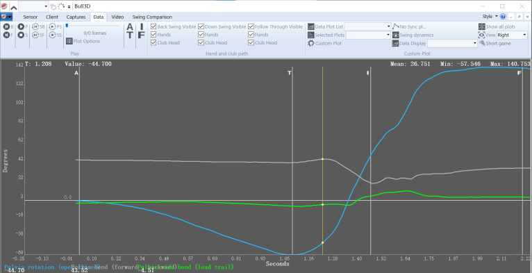Click the Short game label
The width and height of the screenshot is (532, 273).
click(x=498, y=43)
